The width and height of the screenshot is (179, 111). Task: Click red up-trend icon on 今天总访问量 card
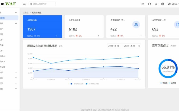tap(77, 36)
